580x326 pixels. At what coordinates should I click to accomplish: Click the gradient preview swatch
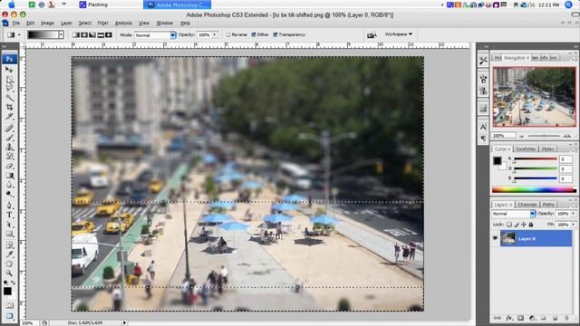click(x=43, y=34)
